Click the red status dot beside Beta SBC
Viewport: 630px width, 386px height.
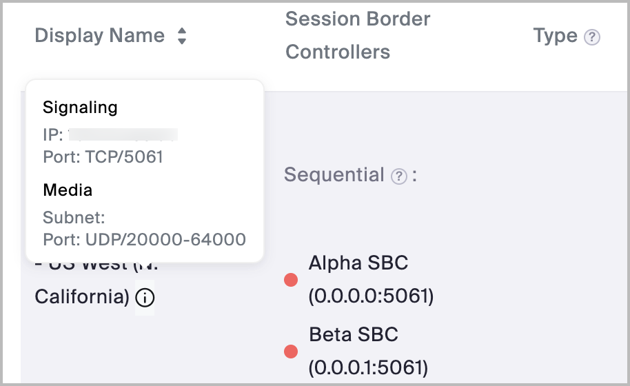click(x=291, y=352)
